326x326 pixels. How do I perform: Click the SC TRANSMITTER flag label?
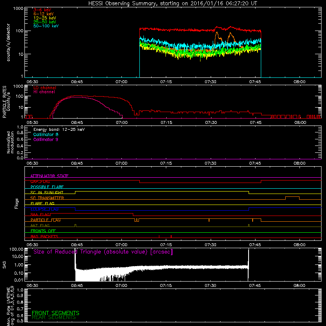[x=47, y=198]
